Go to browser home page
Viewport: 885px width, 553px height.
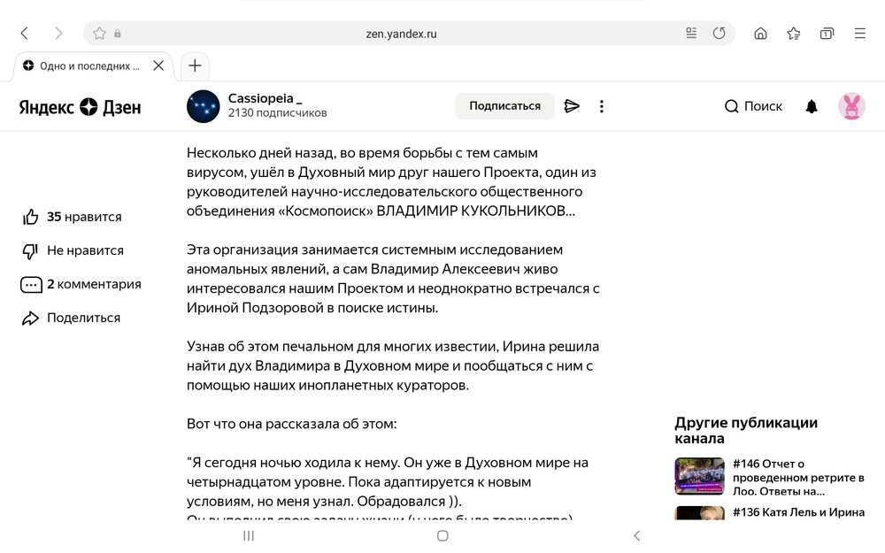(760, 34)
